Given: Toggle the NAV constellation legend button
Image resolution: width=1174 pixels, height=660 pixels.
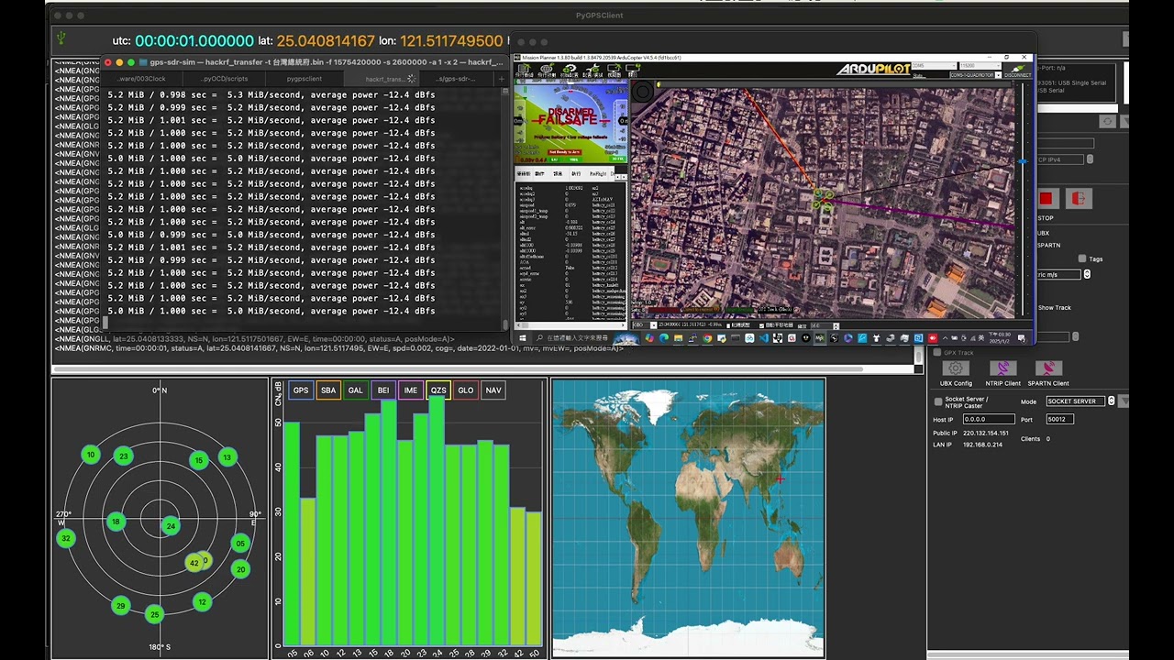Looking at the screenshot, I should point(493,390).
